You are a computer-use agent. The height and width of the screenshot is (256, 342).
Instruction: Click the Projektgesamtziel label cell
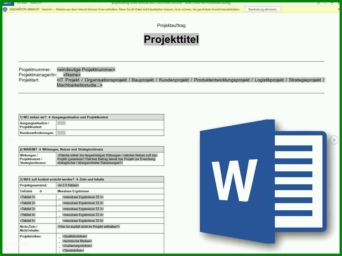click(x=37, y=185)
